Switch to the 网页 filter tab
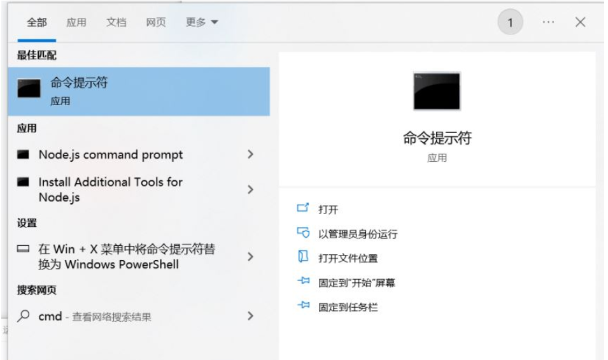The width and height of the screenshot is (608, 360). [x=156, y=22]
